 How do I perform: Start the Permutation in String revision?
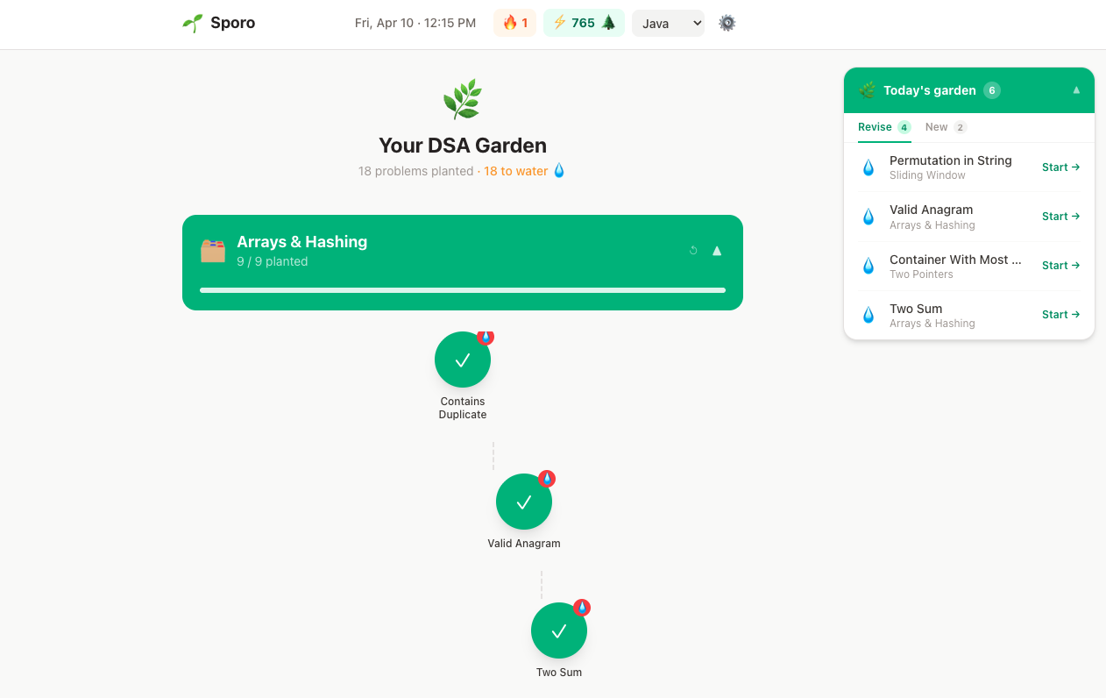(x=1060, y=167)
